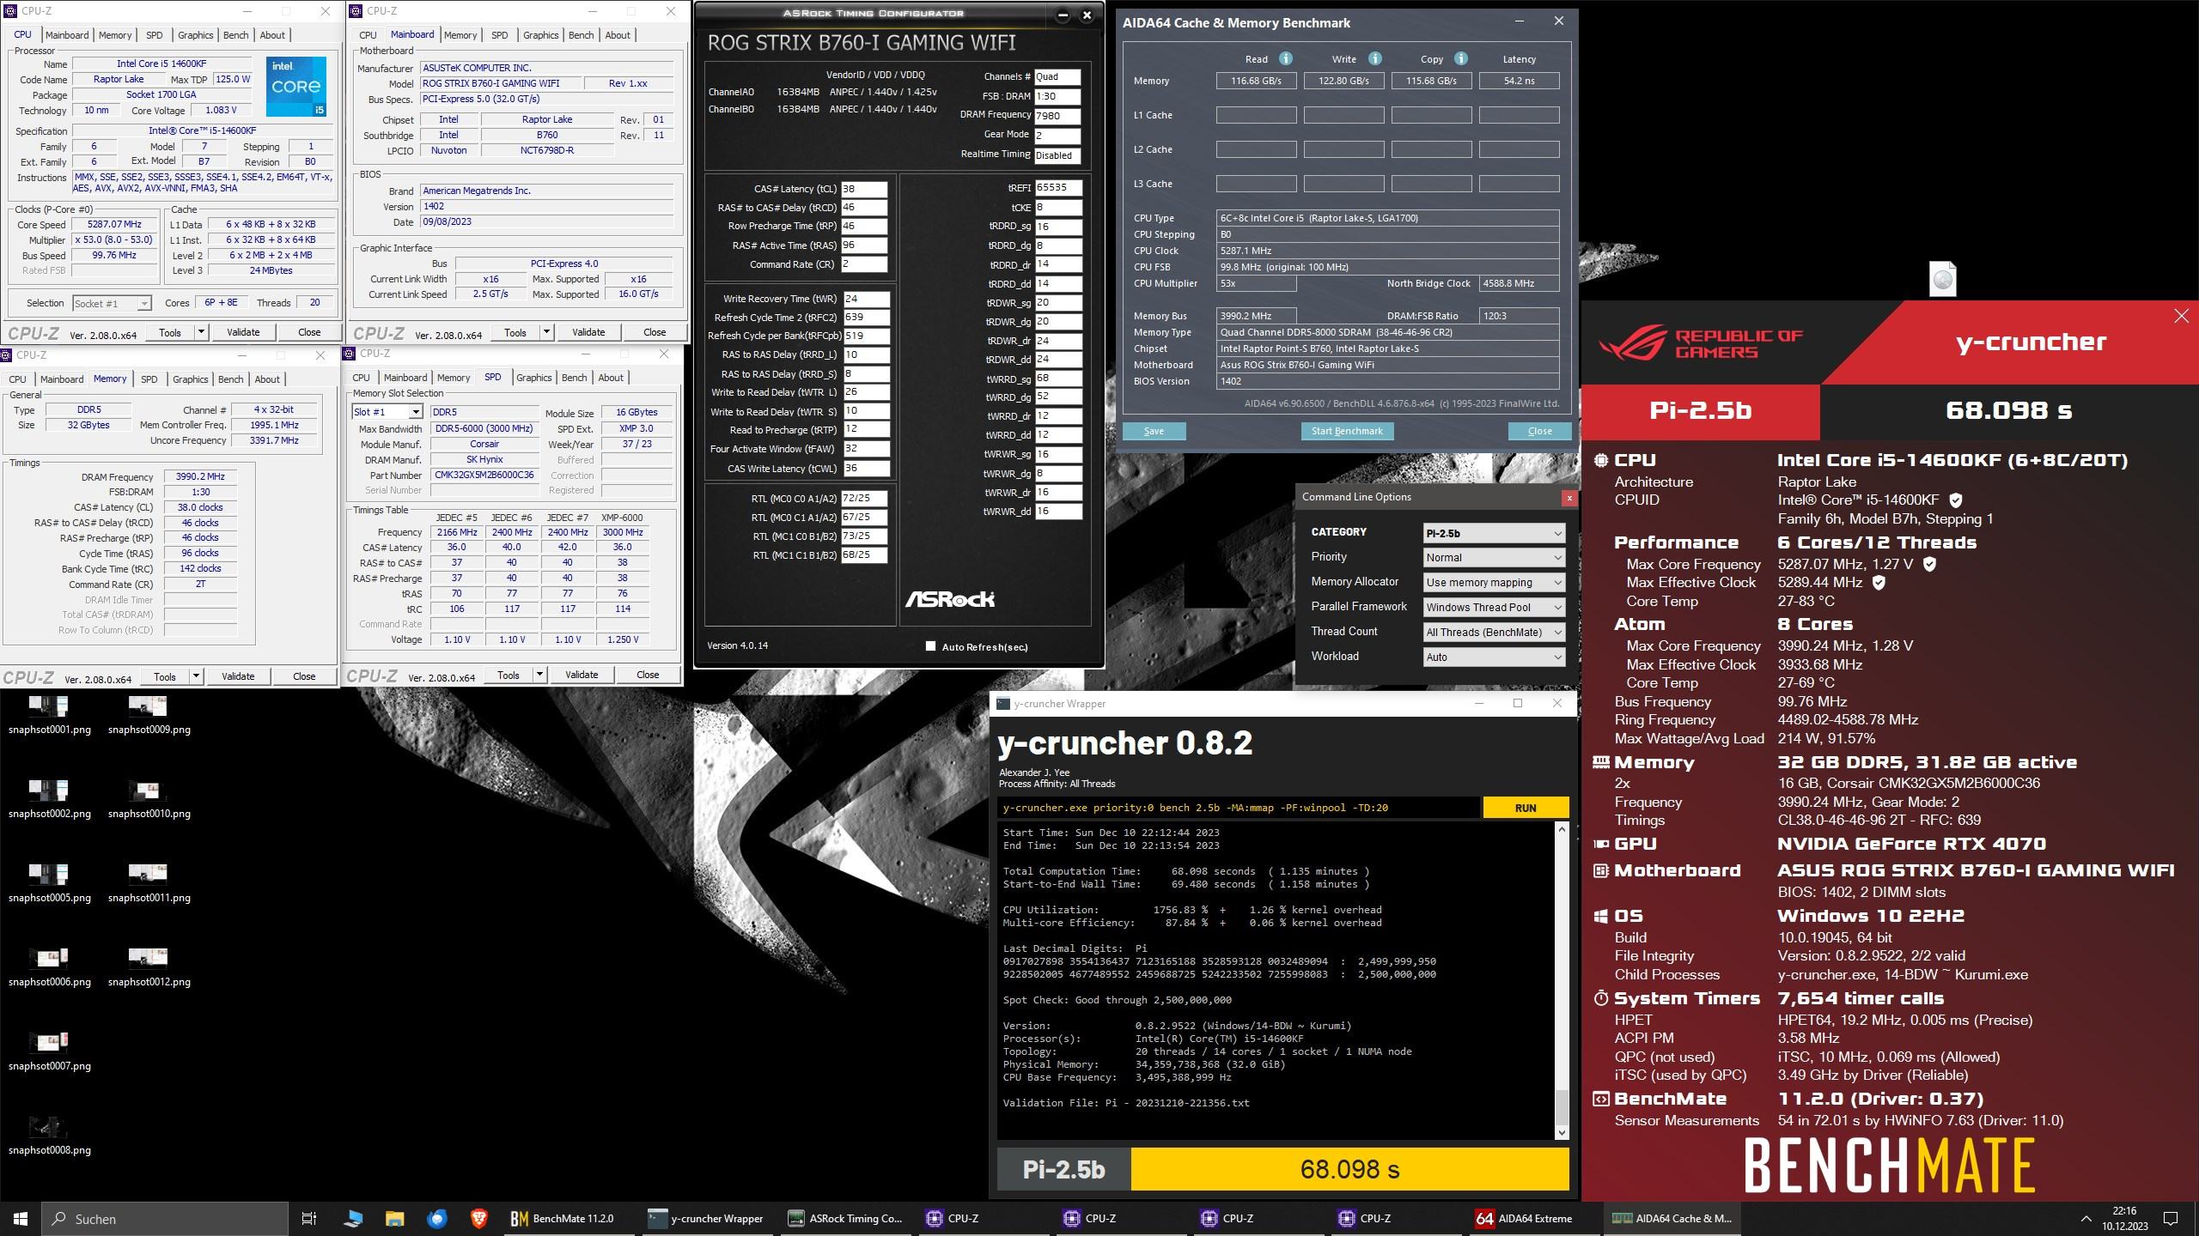Click Validate in CPU-Z CPU window
This screenshot has height=1236, width=2199.
[x=243, y=332]
